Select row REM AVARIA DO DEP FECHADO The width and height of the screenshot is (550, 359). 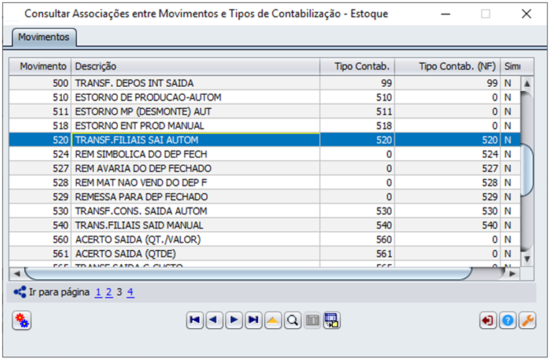click(x=265, y=169)
